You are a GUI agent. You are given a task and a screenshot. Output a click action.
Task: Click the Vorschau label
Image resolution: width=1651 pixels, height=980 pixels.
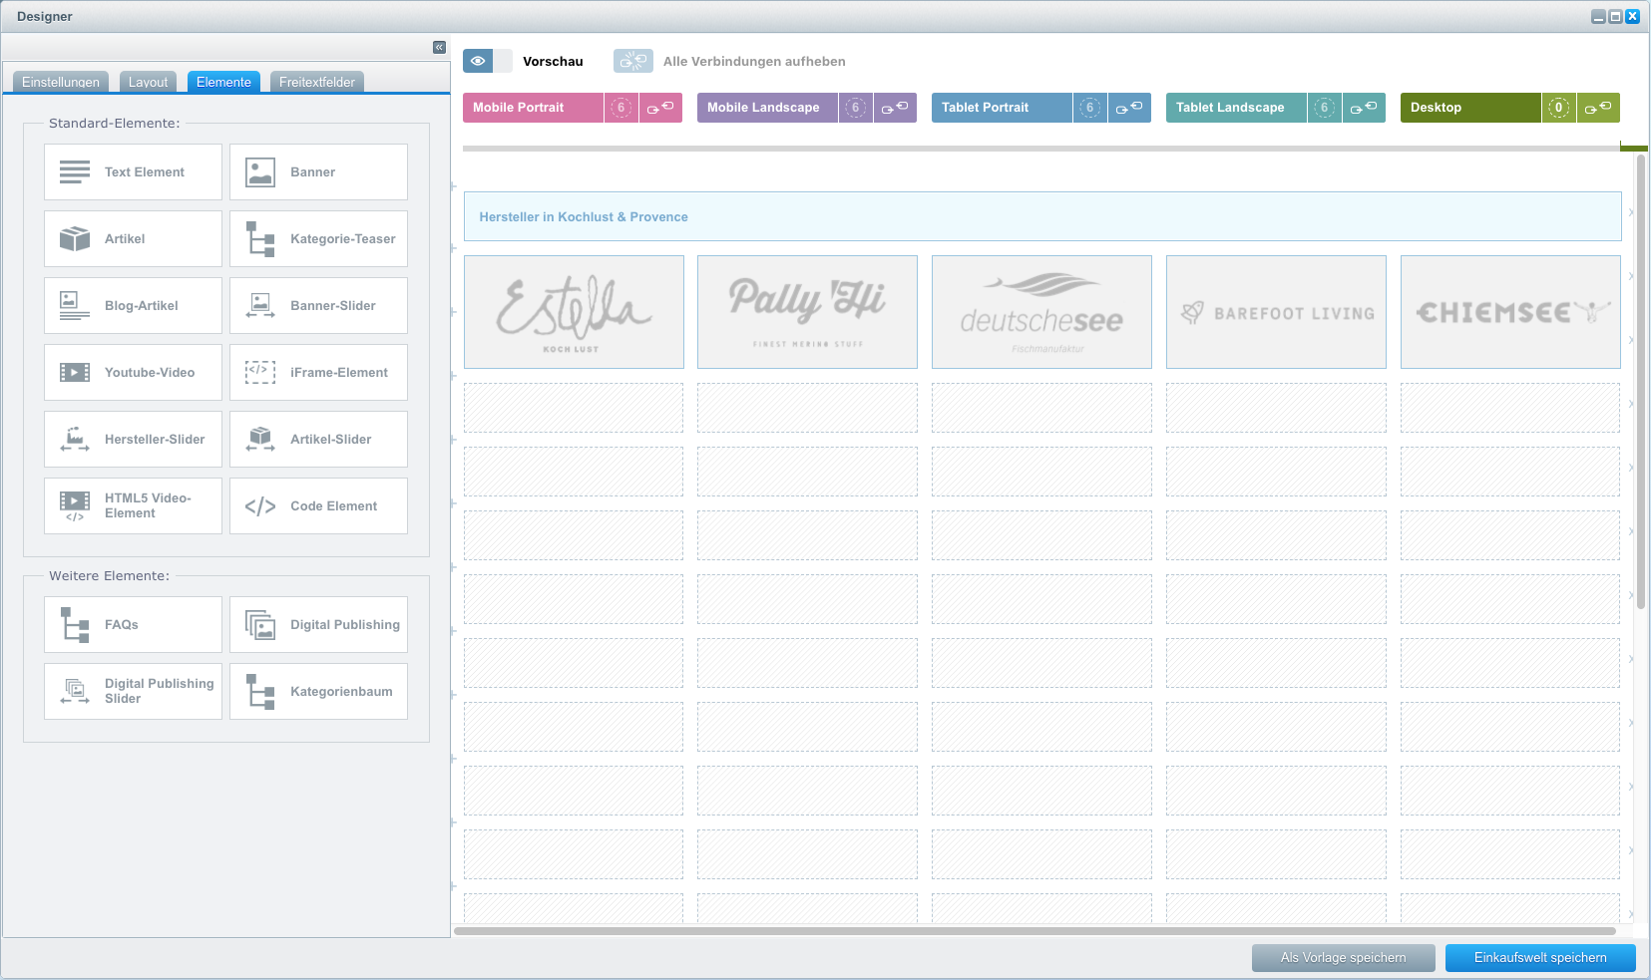(553, 61)
